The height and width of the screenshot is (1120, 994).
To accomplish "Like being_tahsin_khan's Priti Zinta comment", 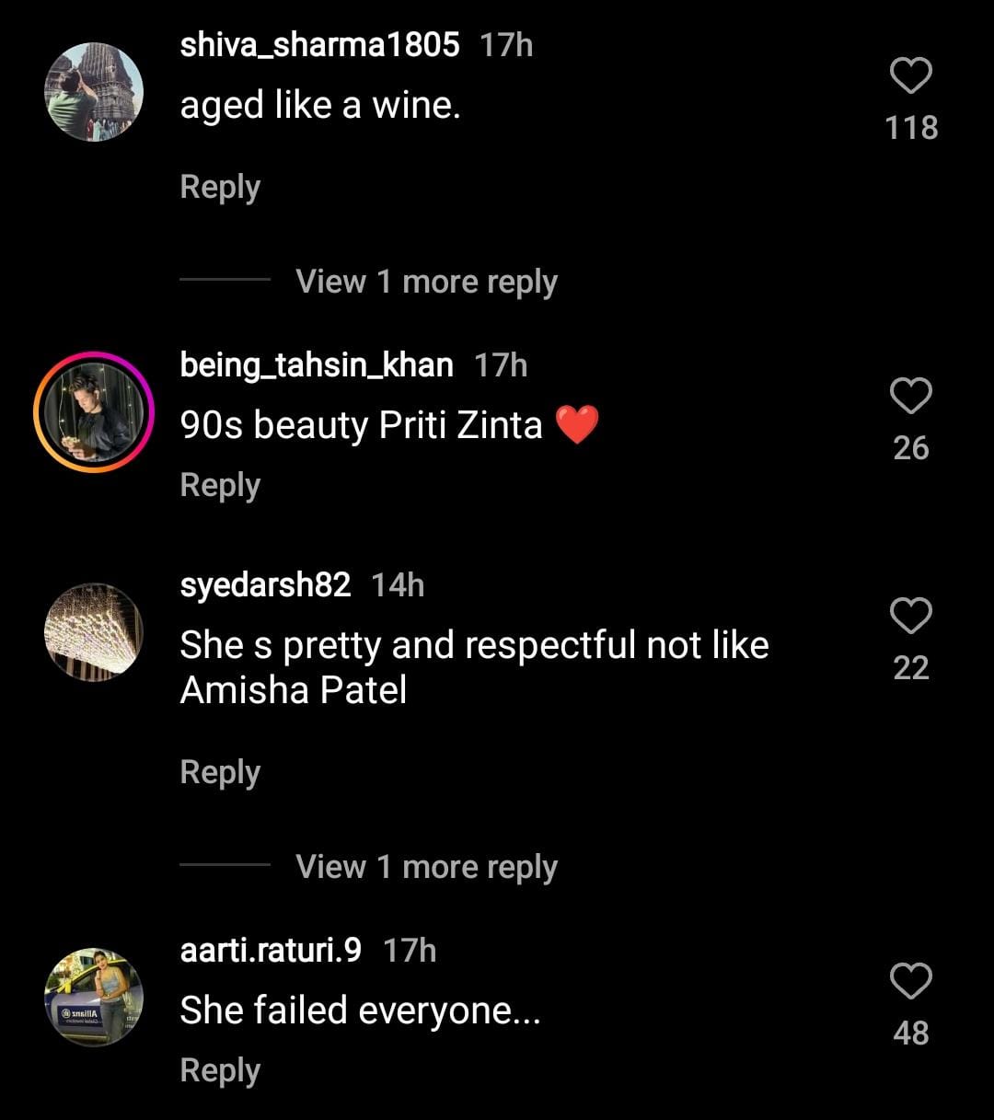I will [x=910, y=396].
